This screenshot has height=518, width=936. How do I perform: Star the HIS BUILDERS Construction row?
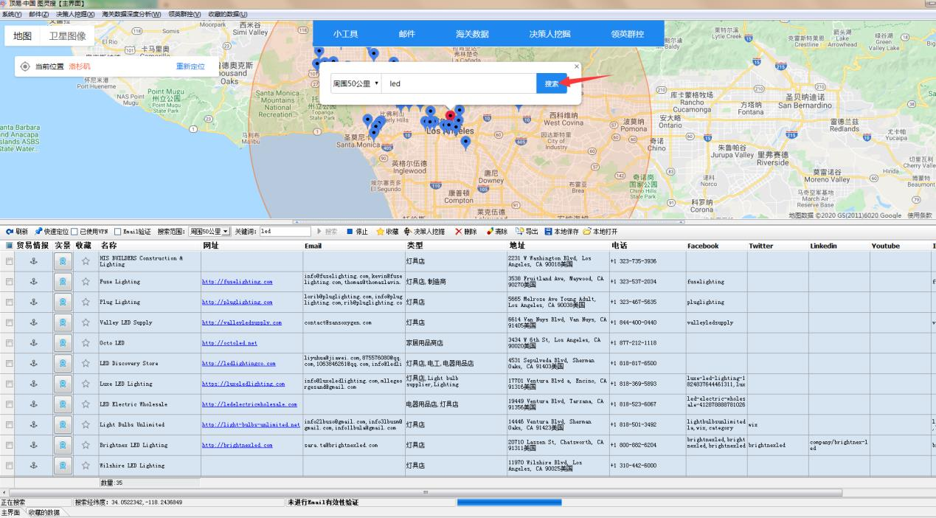86,261
